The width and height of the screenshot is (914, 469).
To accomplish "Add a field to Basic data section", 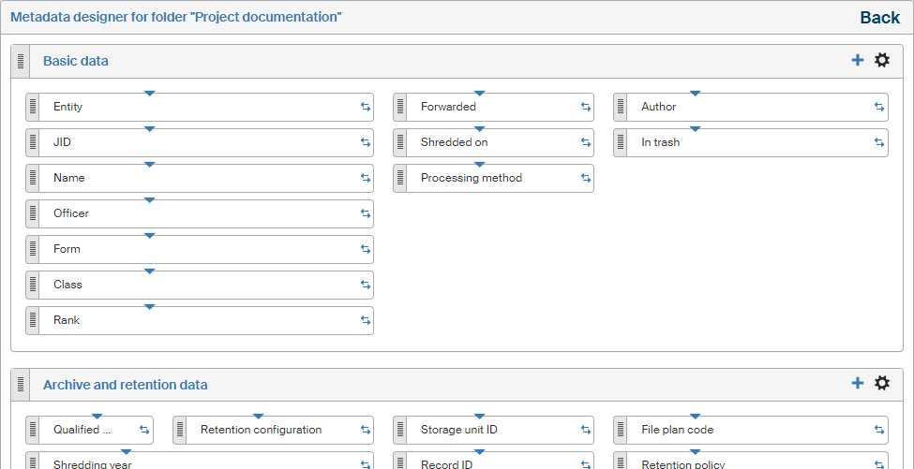I will (857, 61).
